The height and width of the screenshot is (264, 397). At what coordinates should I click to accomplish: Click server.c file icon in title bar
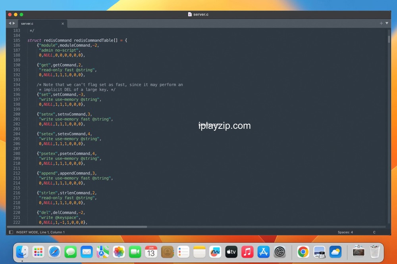190,14
